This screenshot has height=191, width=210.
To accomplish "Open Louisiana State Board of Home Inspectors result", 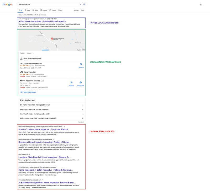I will coord(45,157).
